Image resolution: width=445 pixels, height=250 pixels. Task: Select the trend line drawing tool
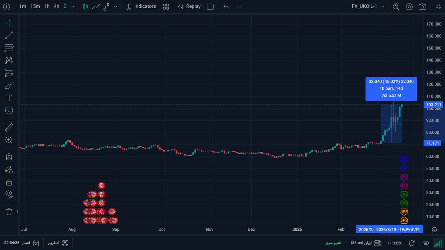[9, 36]
